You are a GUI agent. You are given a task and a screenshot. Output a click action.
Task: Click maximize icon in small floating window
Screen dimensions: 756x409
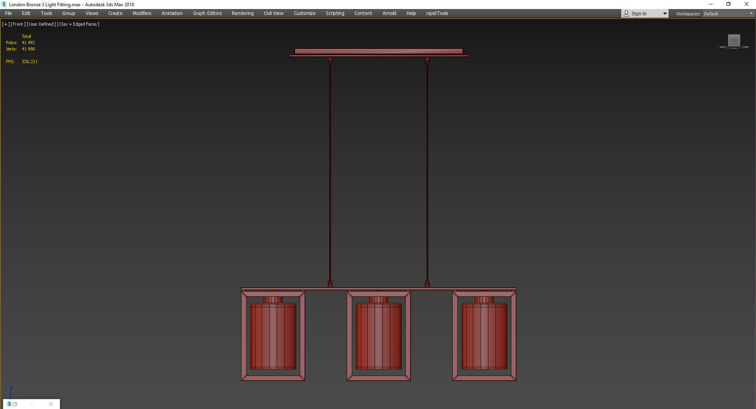click(x=33, y=404)
